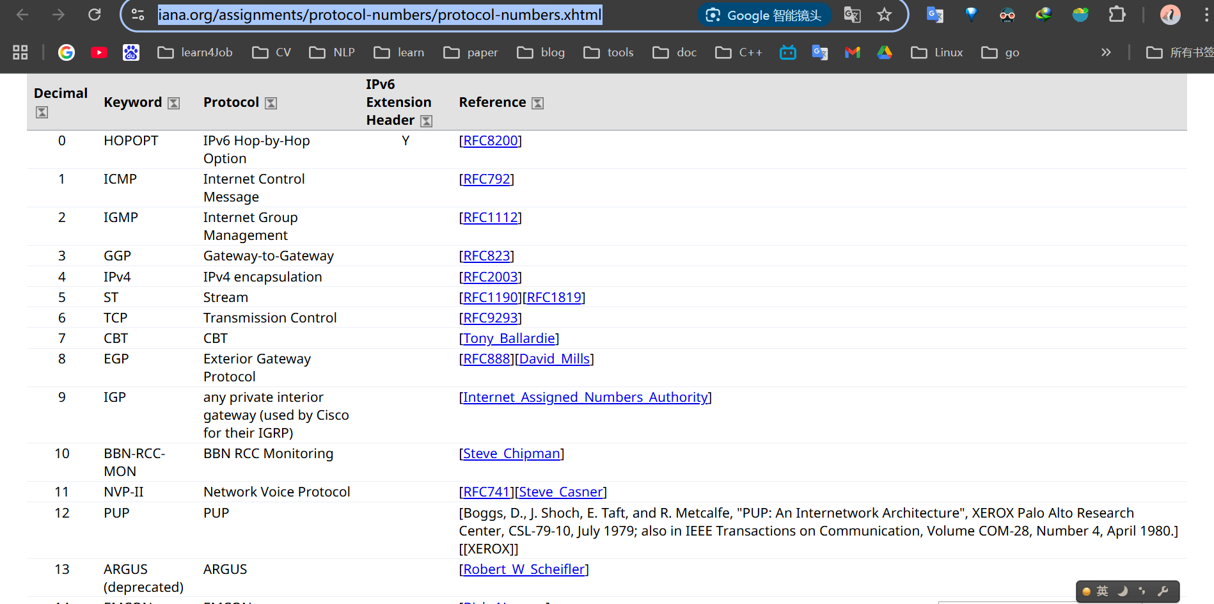Image resolution: width=1214 pixels, height=604 pixels.
Task: Open the RFC1112 reference link
Action: [491, 218]
